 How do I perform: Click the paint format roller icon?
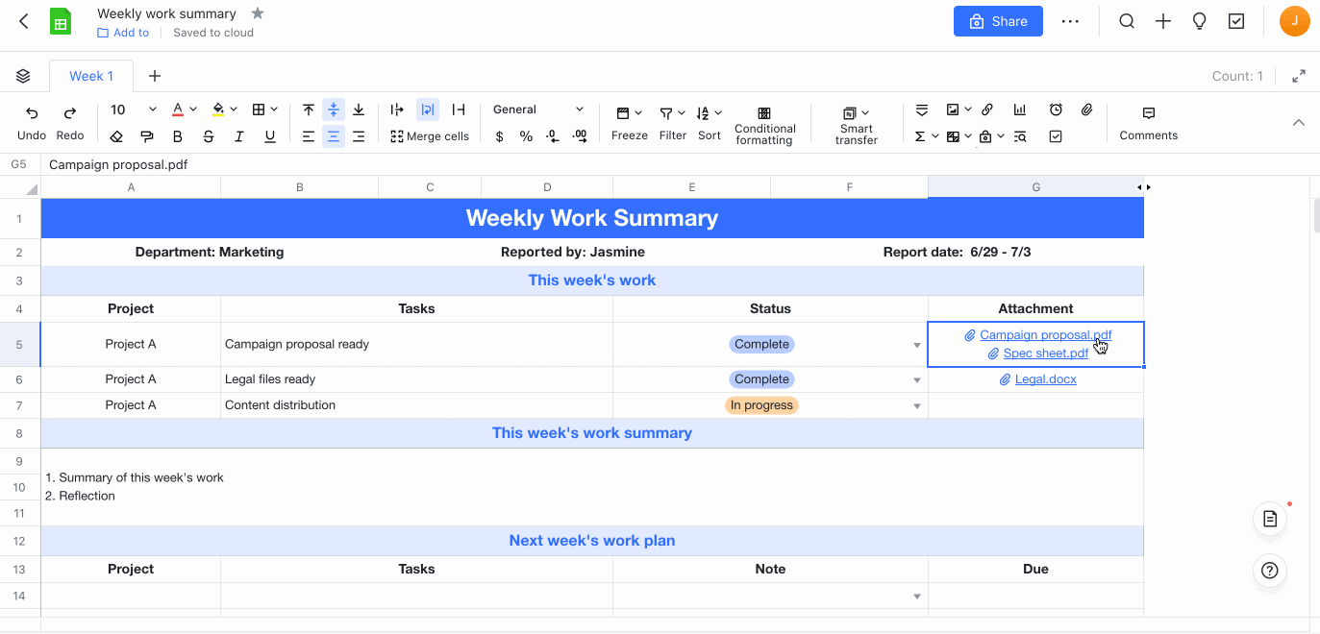[x=147, y=136]
